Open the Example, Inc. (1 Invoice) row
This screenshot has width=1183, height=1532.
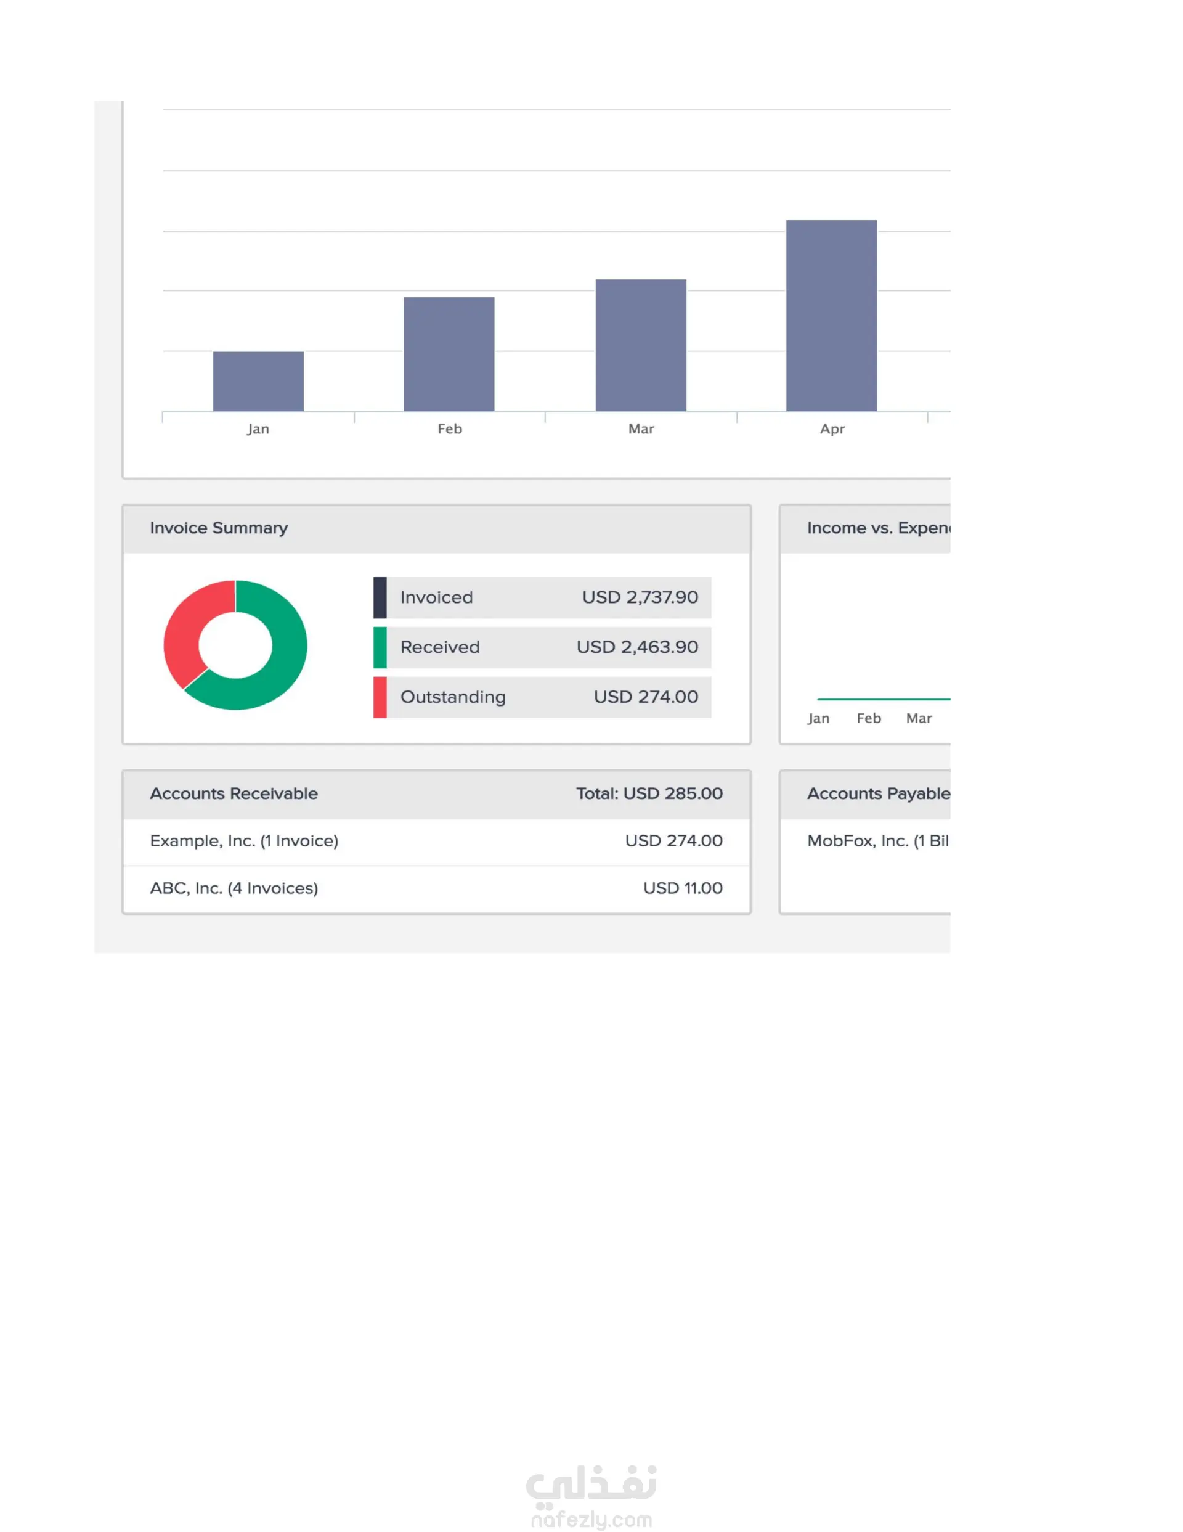coord(436,842)
